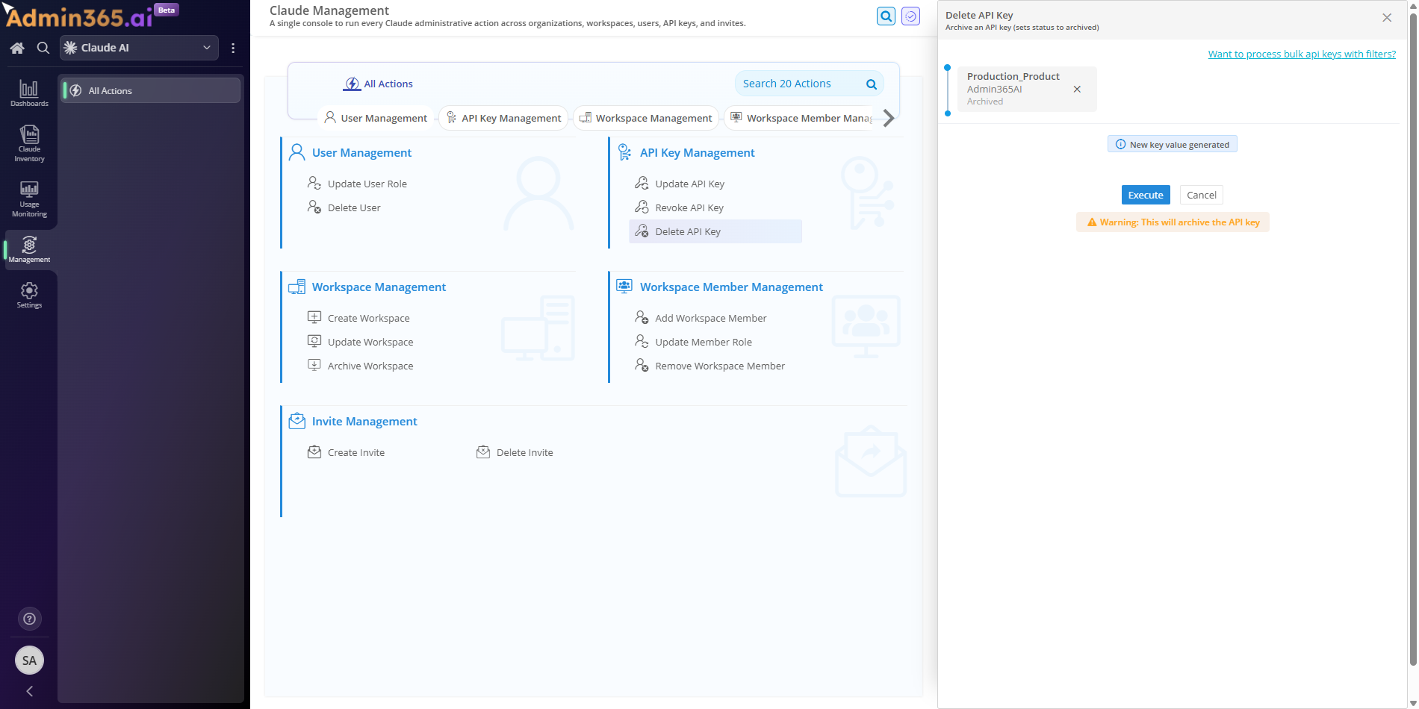Open Claude AI product dropdown

click(x=139, y=48)
